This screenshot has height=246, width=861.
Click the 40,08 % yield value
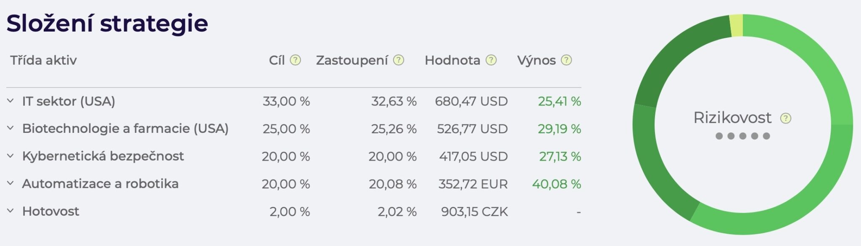[557, 184]
